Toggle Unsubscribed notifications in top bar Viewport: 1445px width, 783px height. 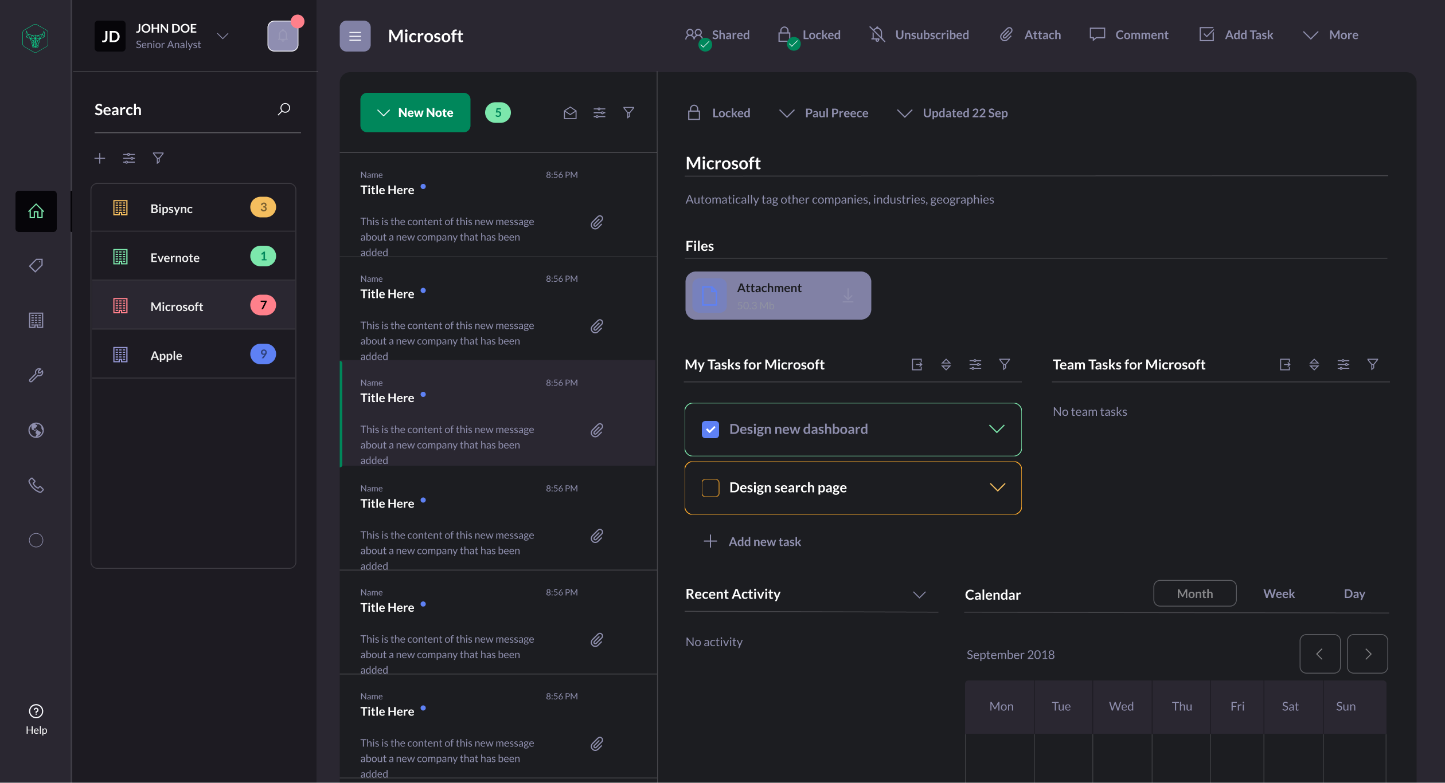point(919,35)
